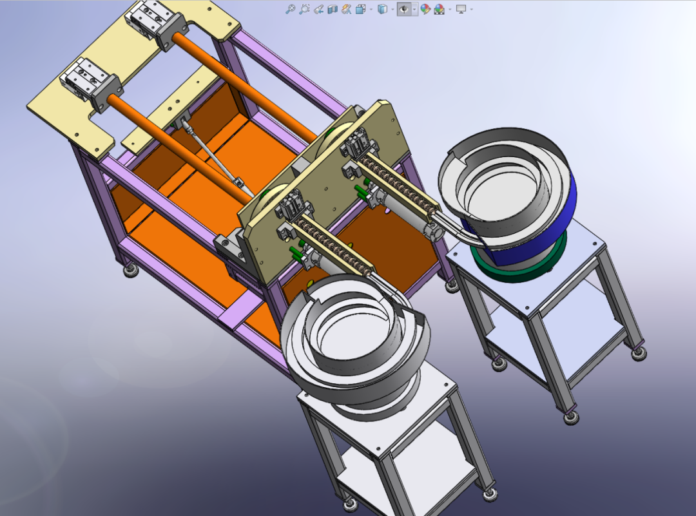Click the Zoom to Fit magnifier icon

coord(290,9)
